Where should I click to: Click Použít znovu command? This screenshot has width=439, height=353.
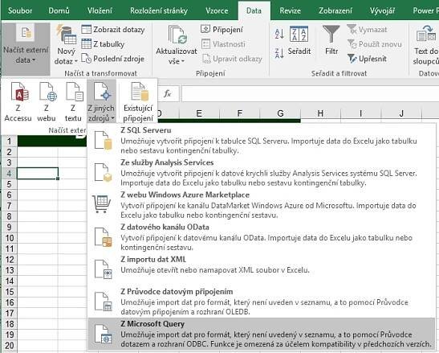pos(374,44)
